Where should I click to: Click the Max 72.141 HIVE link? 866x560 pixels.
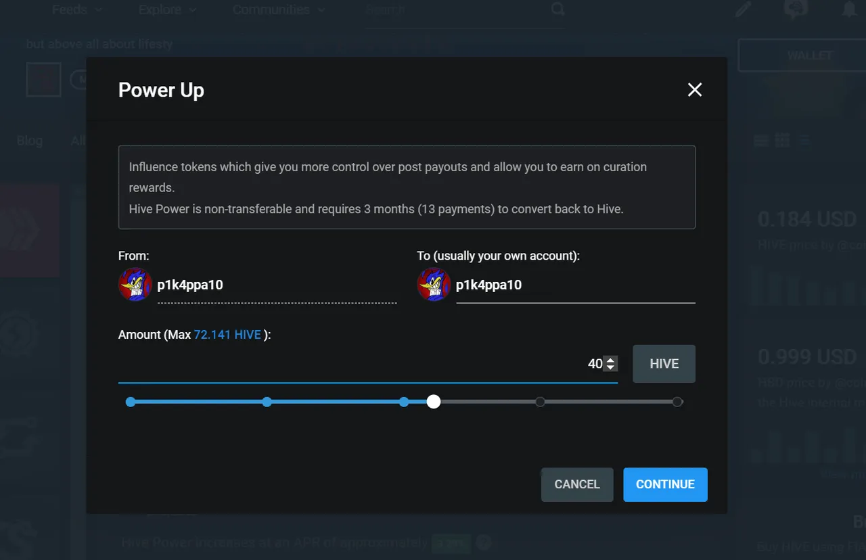227,335
